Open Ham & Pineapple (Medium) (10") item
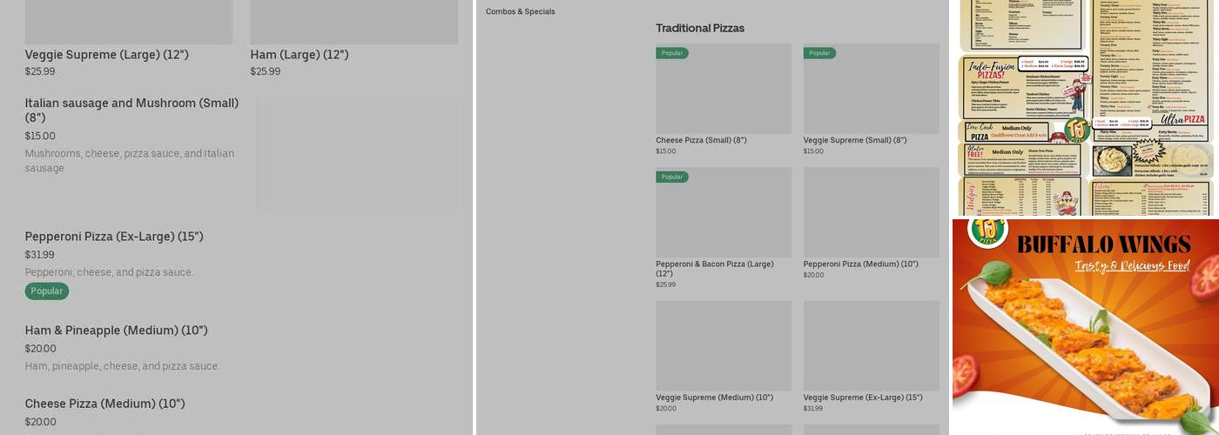This screenshot has height=435, width=1219. 116,331
